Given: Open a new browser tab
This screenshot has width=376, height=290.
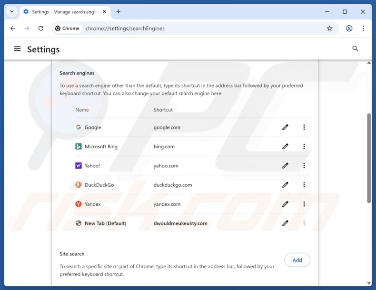Looking at the screenshot, I should click(x=119, y=11).
